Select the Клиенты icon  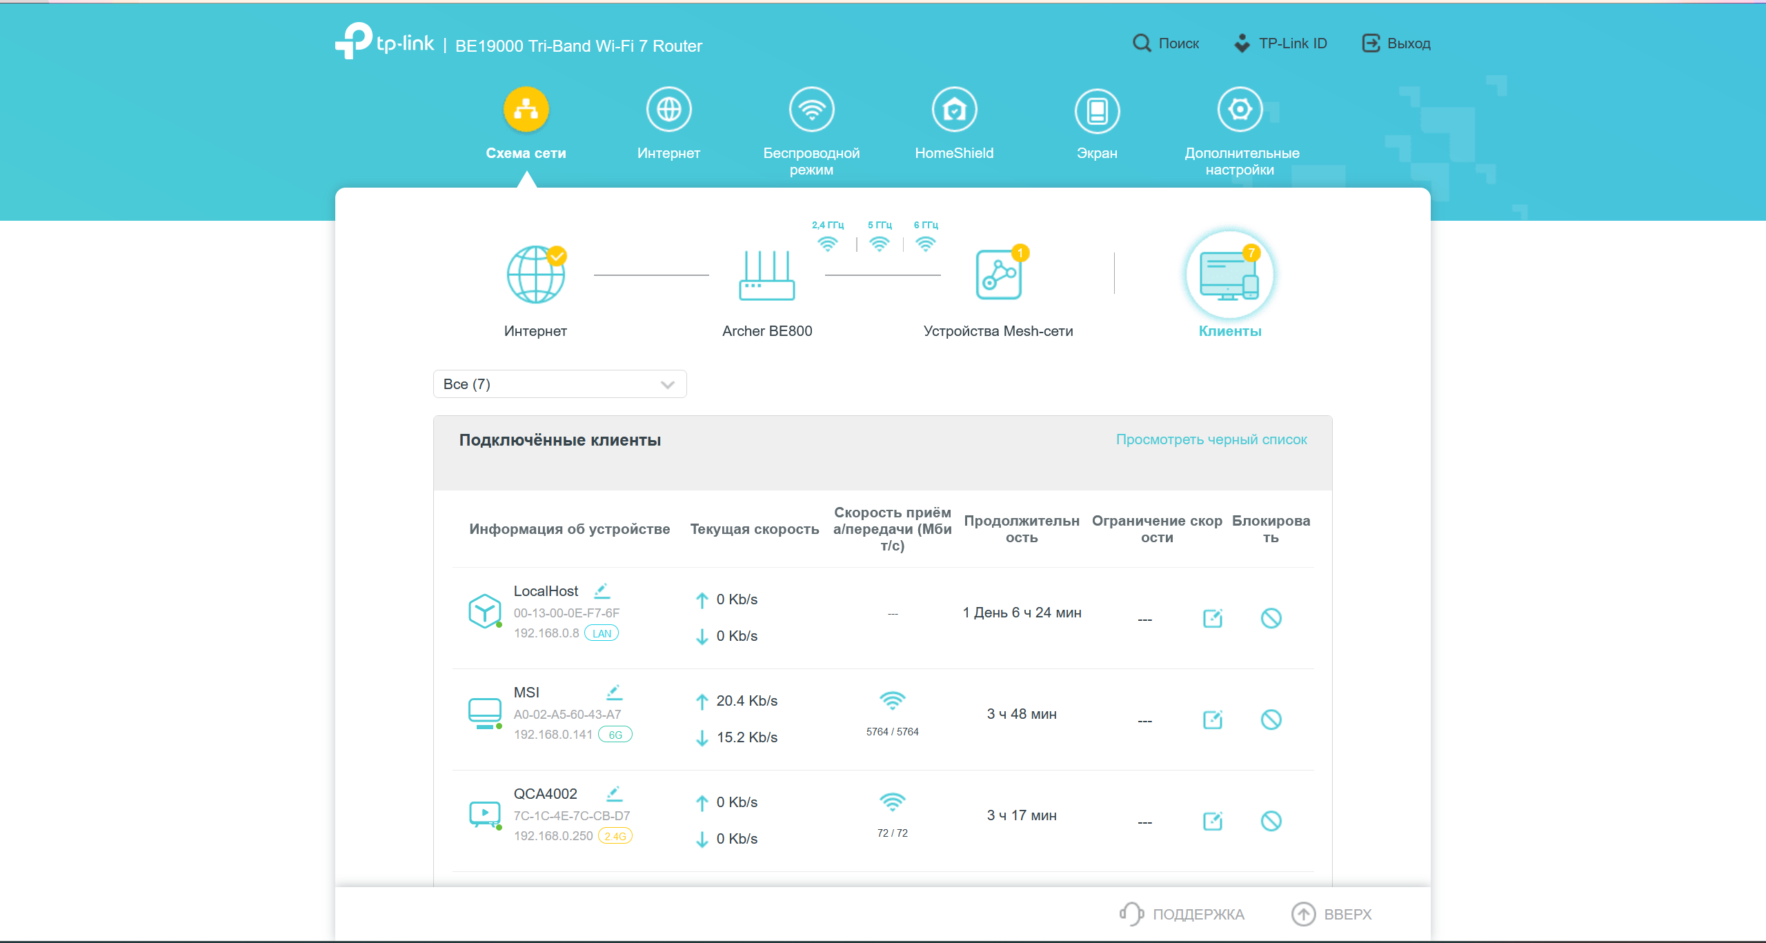(x=1230, y=275)
